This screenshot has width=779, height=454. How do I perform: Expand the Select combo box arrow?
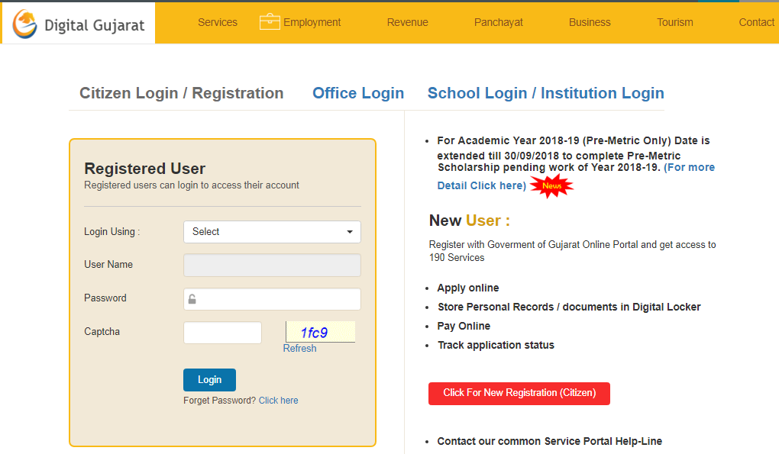coord(351,231)
